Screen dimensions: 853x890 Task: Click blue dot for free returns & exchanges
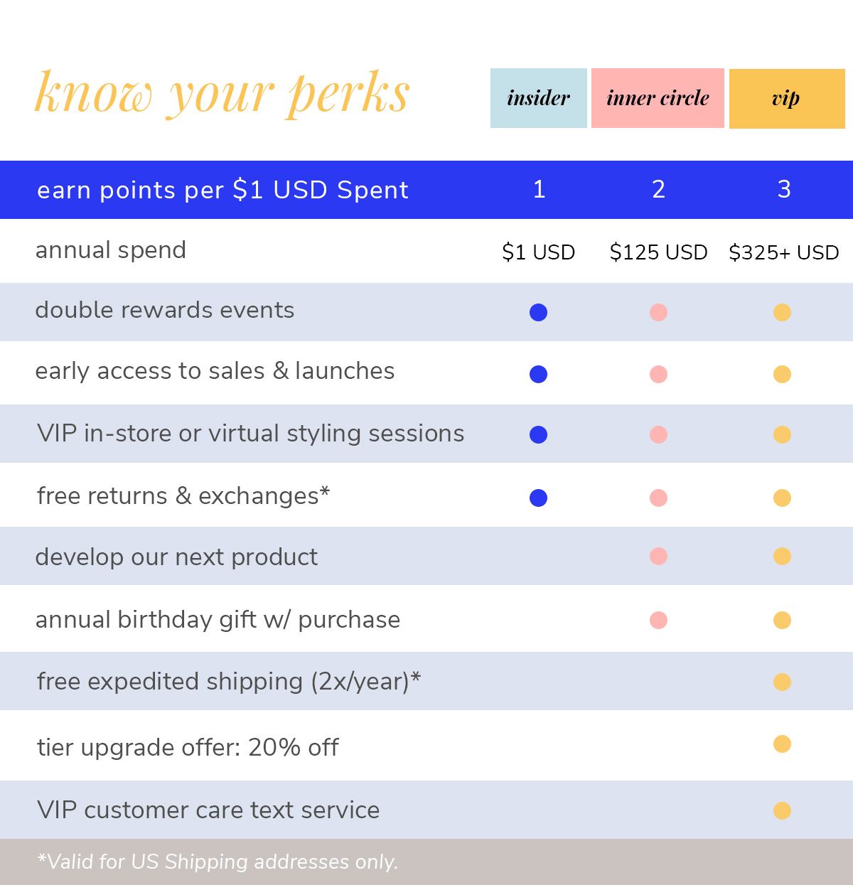[x=539, y=498]
